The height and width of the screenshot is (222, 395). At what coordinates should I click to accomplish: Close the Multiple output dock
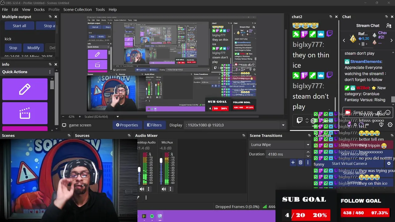56,17
